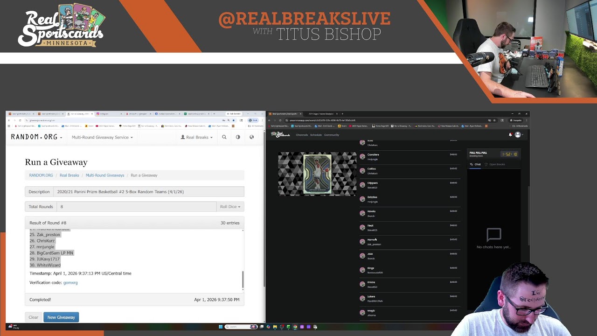Click the Clear button
597x336 pixels.
click(33, 317)
